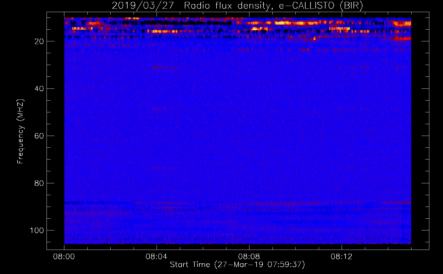The width and height of the screenshot is (443, 274).
Task: Click the plot title "Radio flux density, e-CALLISTO (BIR)"
Action: tap(273, 6)
